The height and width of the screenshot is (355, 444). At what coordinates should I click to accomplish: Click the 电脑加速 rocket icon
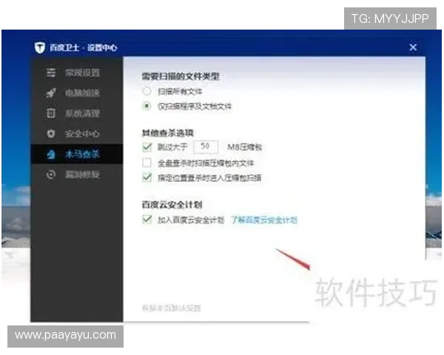[x=51, y=93]
